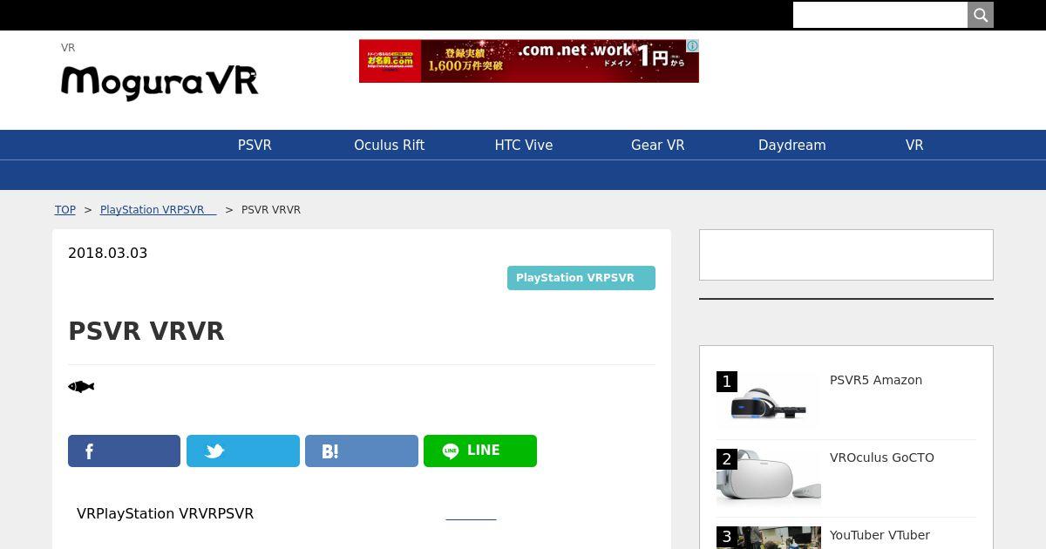Click the search magnifier icon
The height and width of the screenshot is (549, 1046).
click(981, 15)
